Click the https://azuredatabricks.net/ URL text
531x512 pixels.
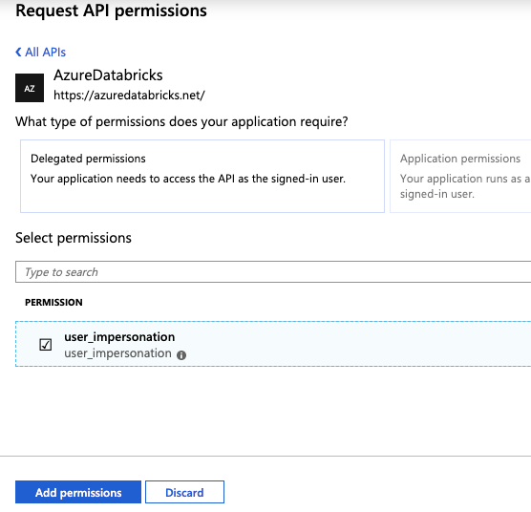[129, 96]
